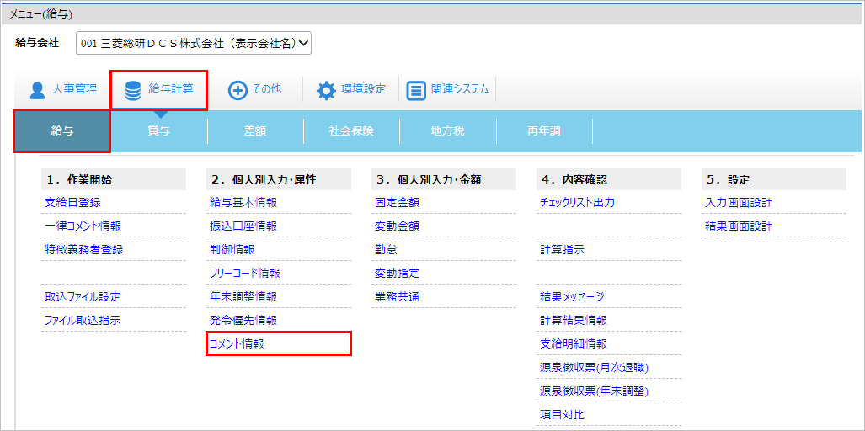Open the 給与会社 company dropdown
The height and width of the screenshot is (431, 865).
click(194, 43)
